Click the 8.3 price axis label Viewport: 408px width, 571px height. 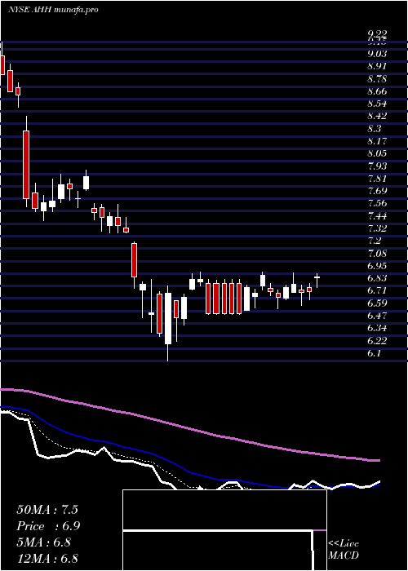coord(375,129)
